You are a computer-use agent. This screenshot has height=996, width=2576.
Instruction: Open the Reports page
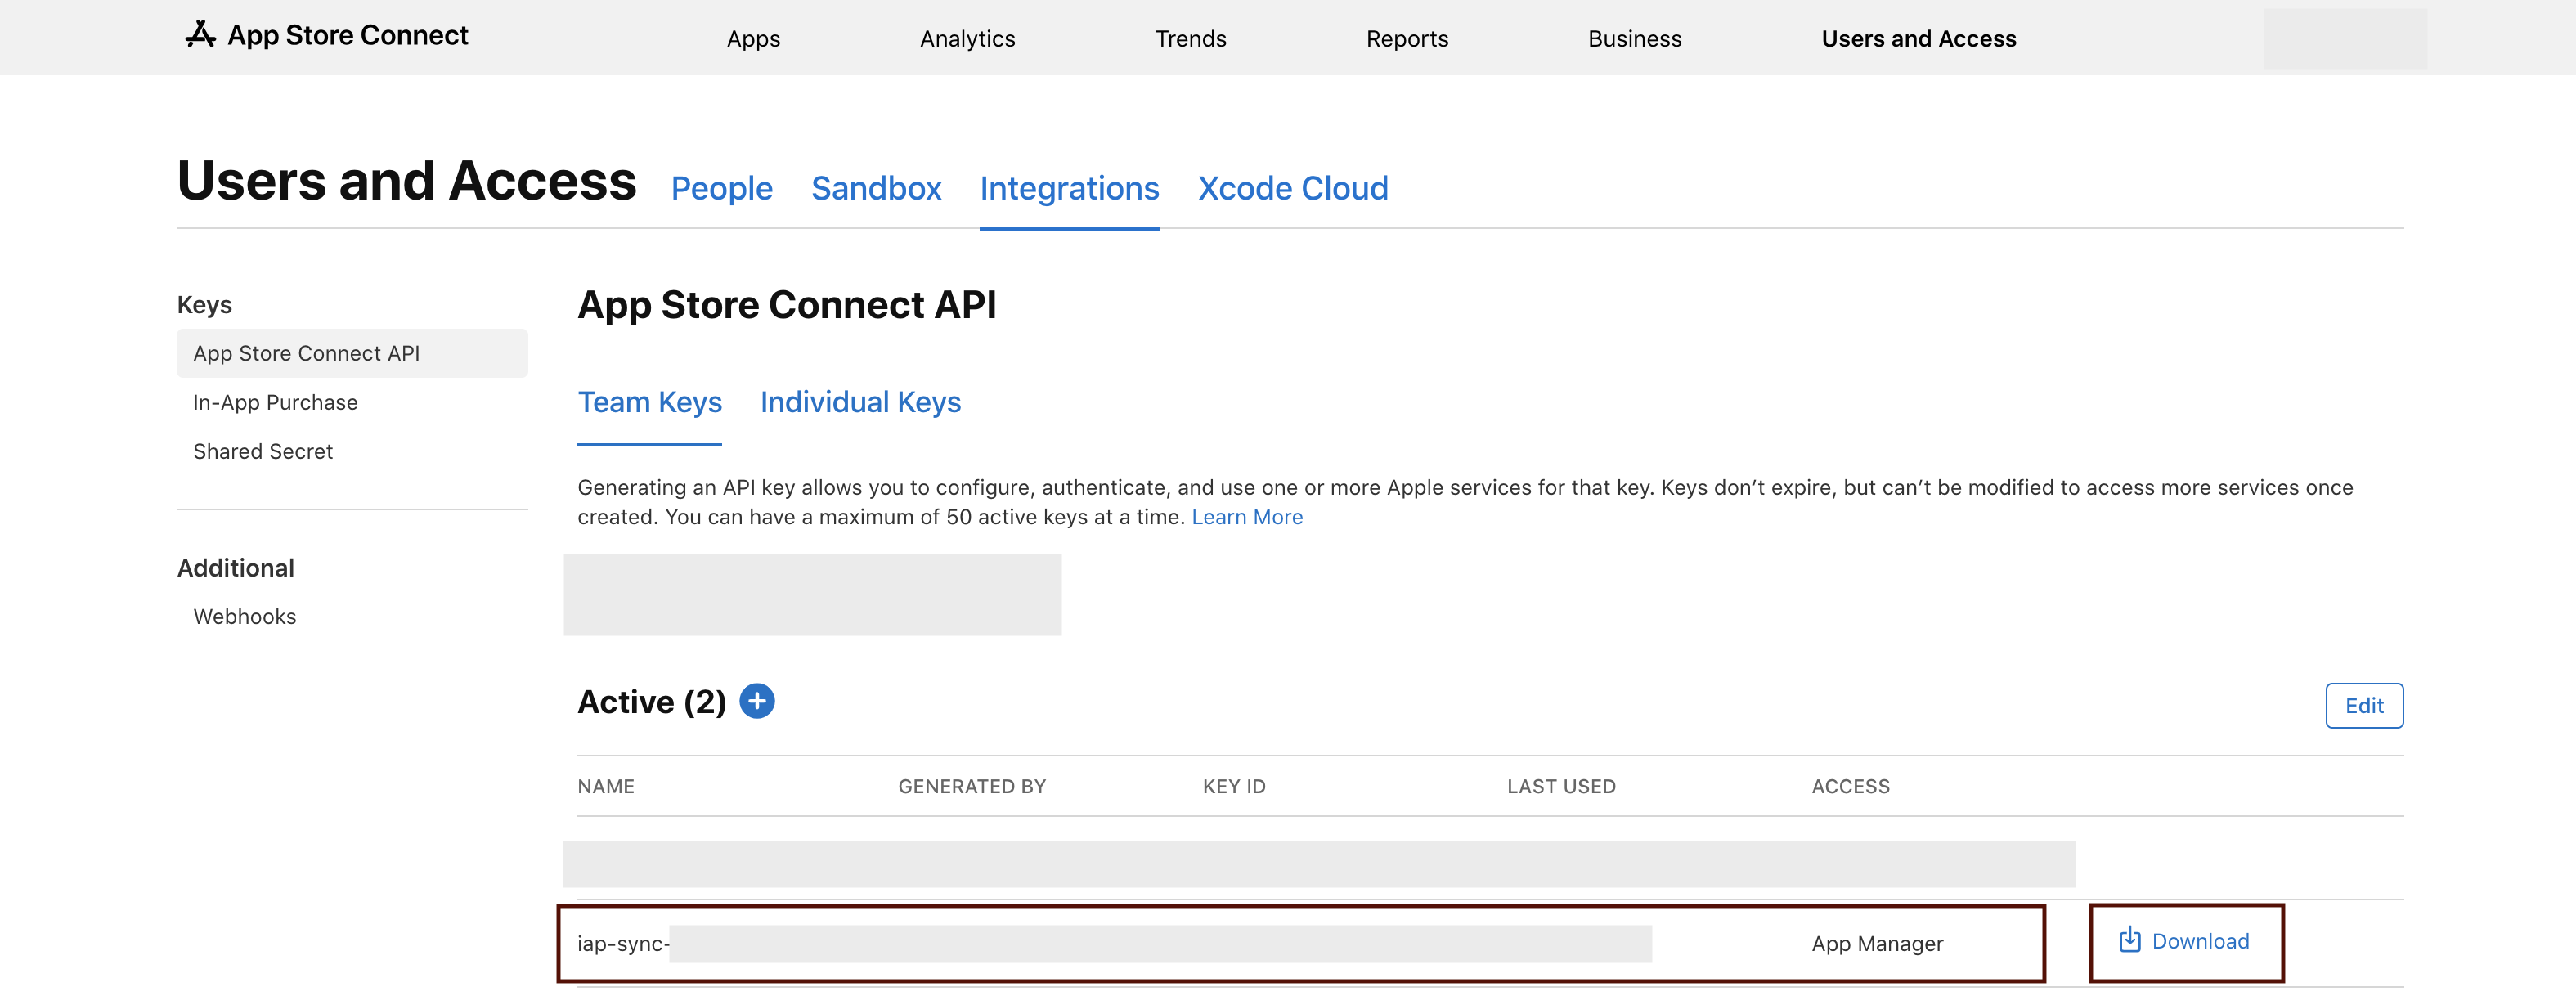click(1407, 39)
